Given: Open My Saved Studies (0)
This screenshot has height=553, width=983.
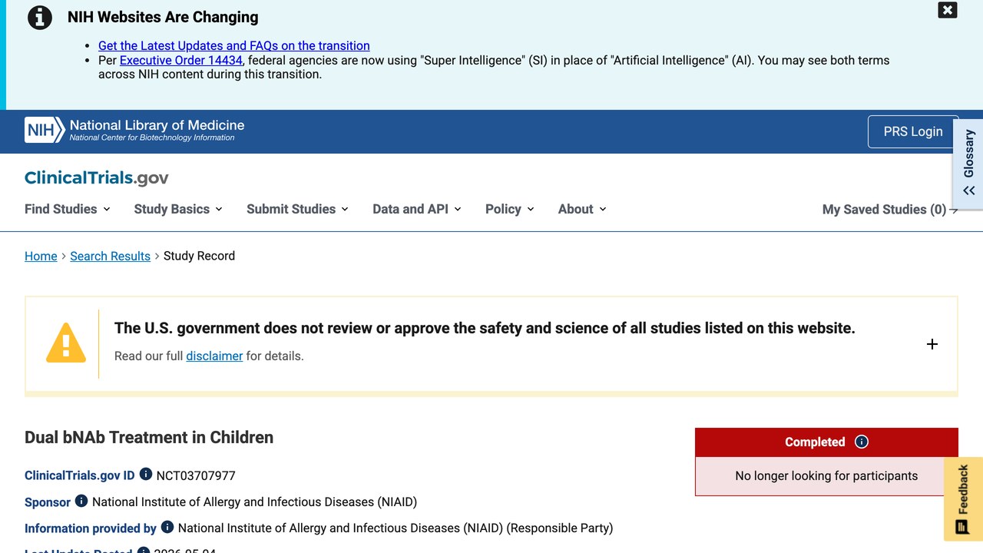Looking at the screenshot, I should coord(890,210).
